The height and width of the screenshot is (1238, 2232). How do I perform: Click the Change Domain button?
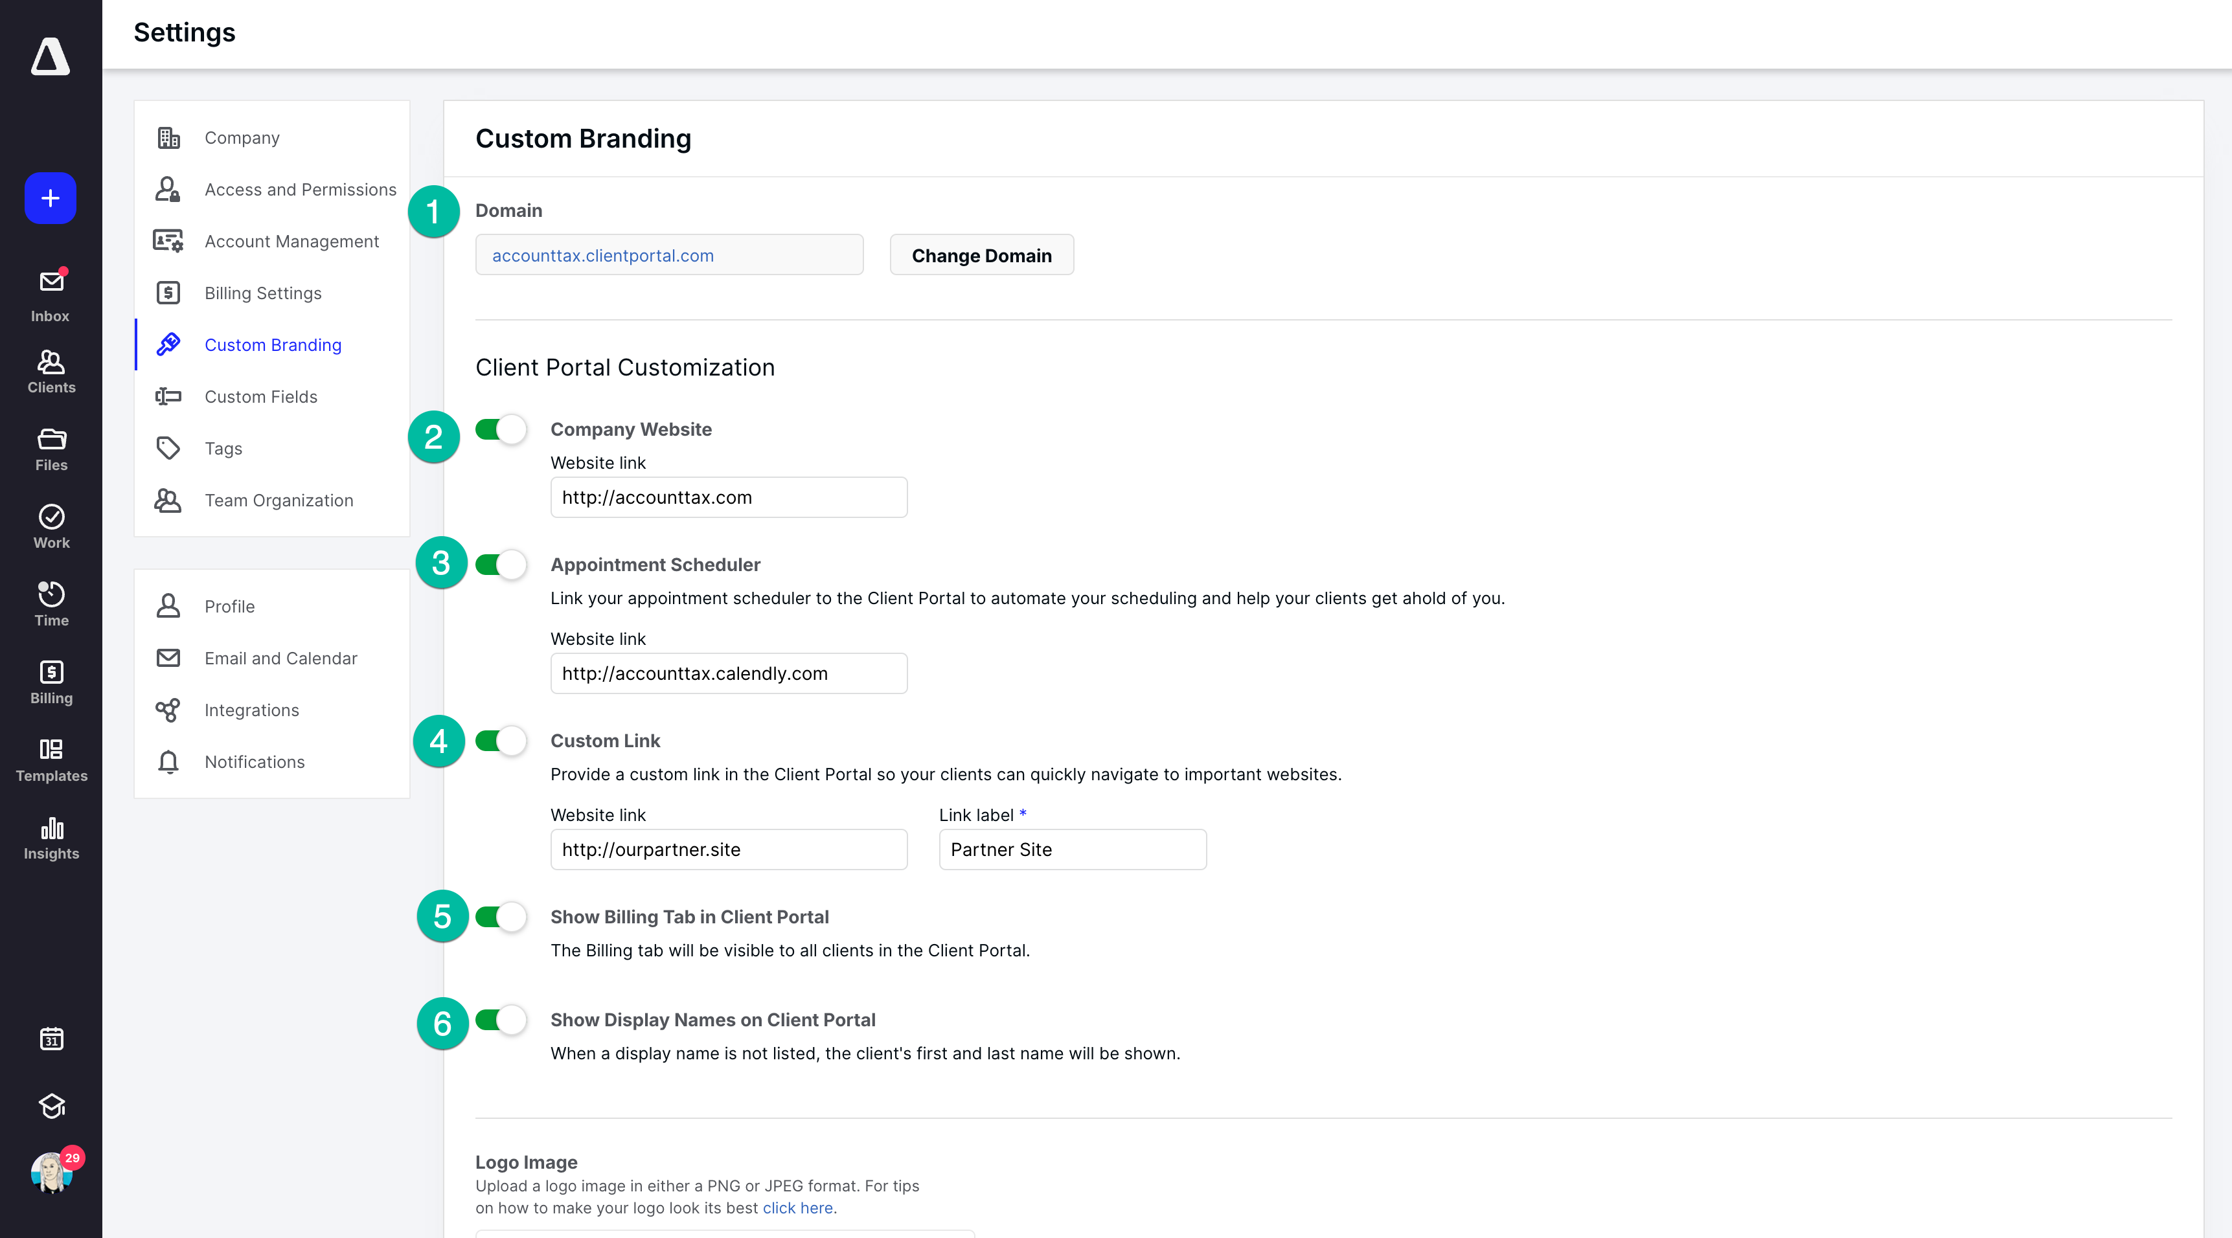pos(981,256)
